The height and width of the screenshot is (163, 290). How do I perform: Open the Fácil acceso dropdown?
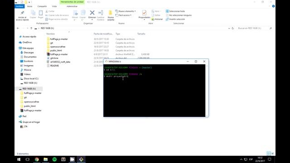tap(123, 15)
